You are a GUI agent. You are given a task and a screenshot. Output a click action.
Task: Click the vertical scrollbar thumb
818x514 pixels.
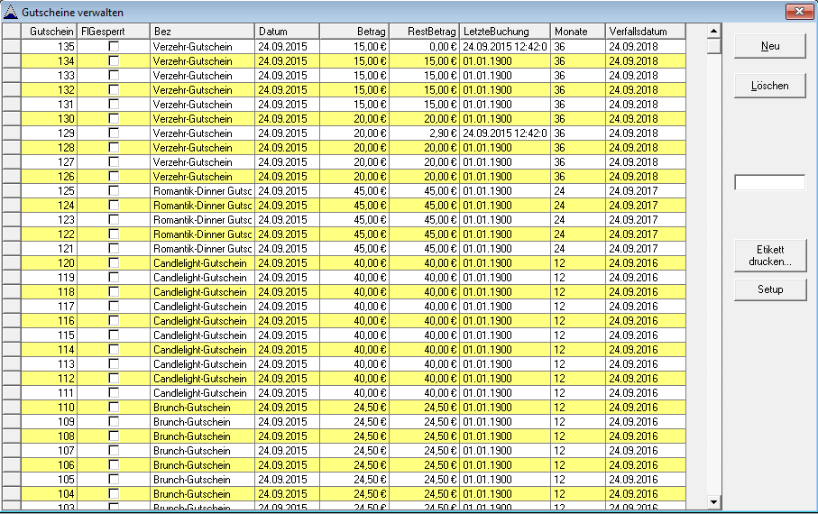[x=713, y=46]
